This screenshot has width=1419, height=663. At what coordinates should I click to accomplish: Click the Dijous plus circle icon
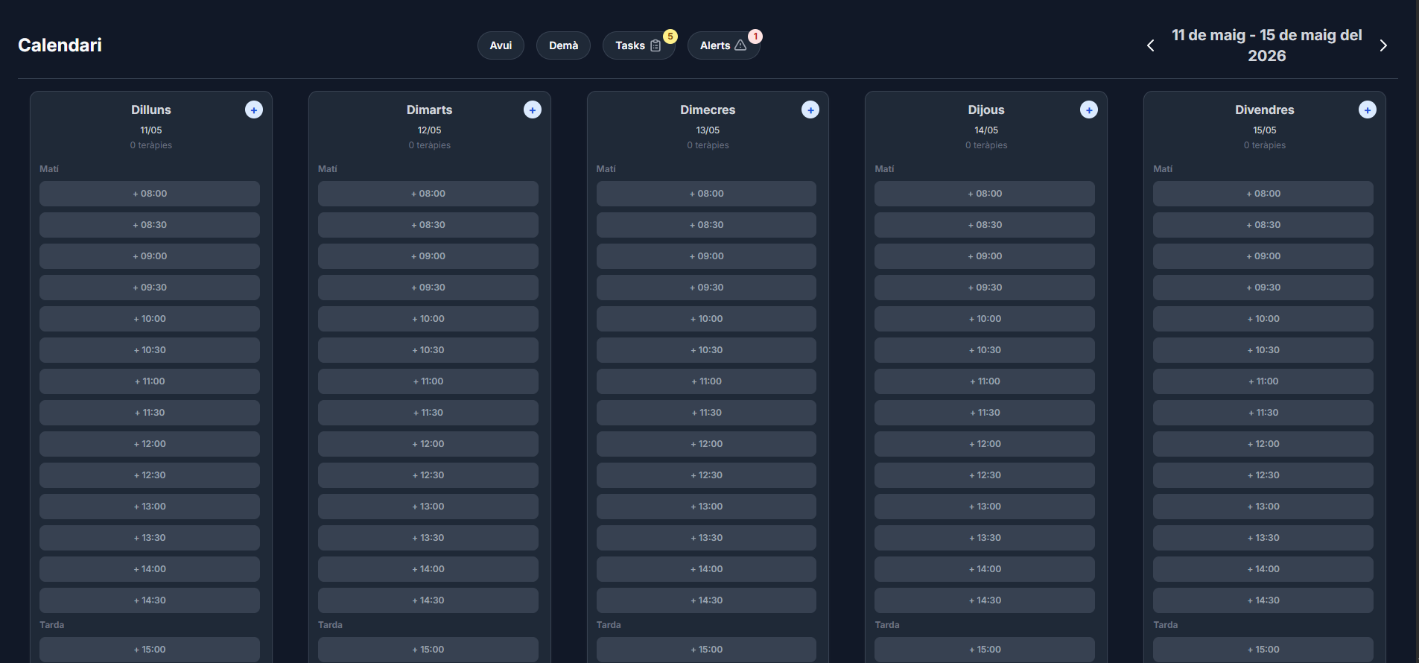click(1088, 110)
